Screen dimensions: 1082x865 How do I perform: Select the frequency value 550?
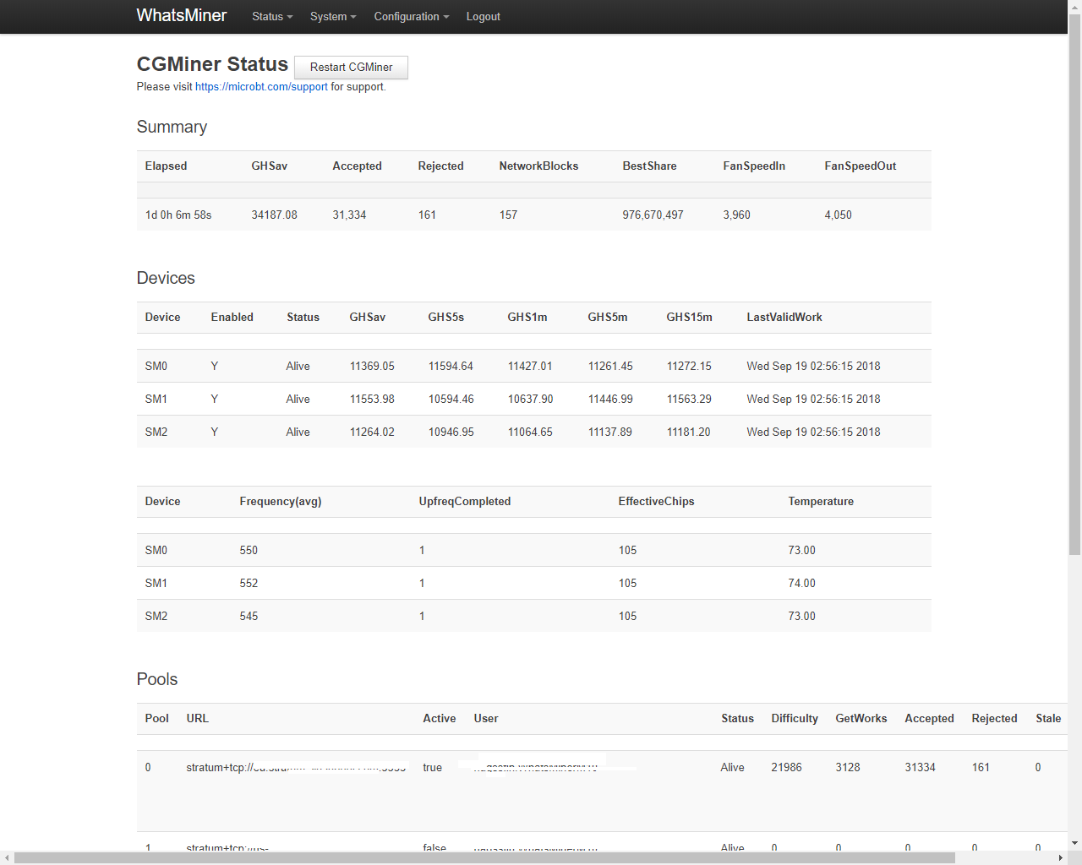(249, 551)
